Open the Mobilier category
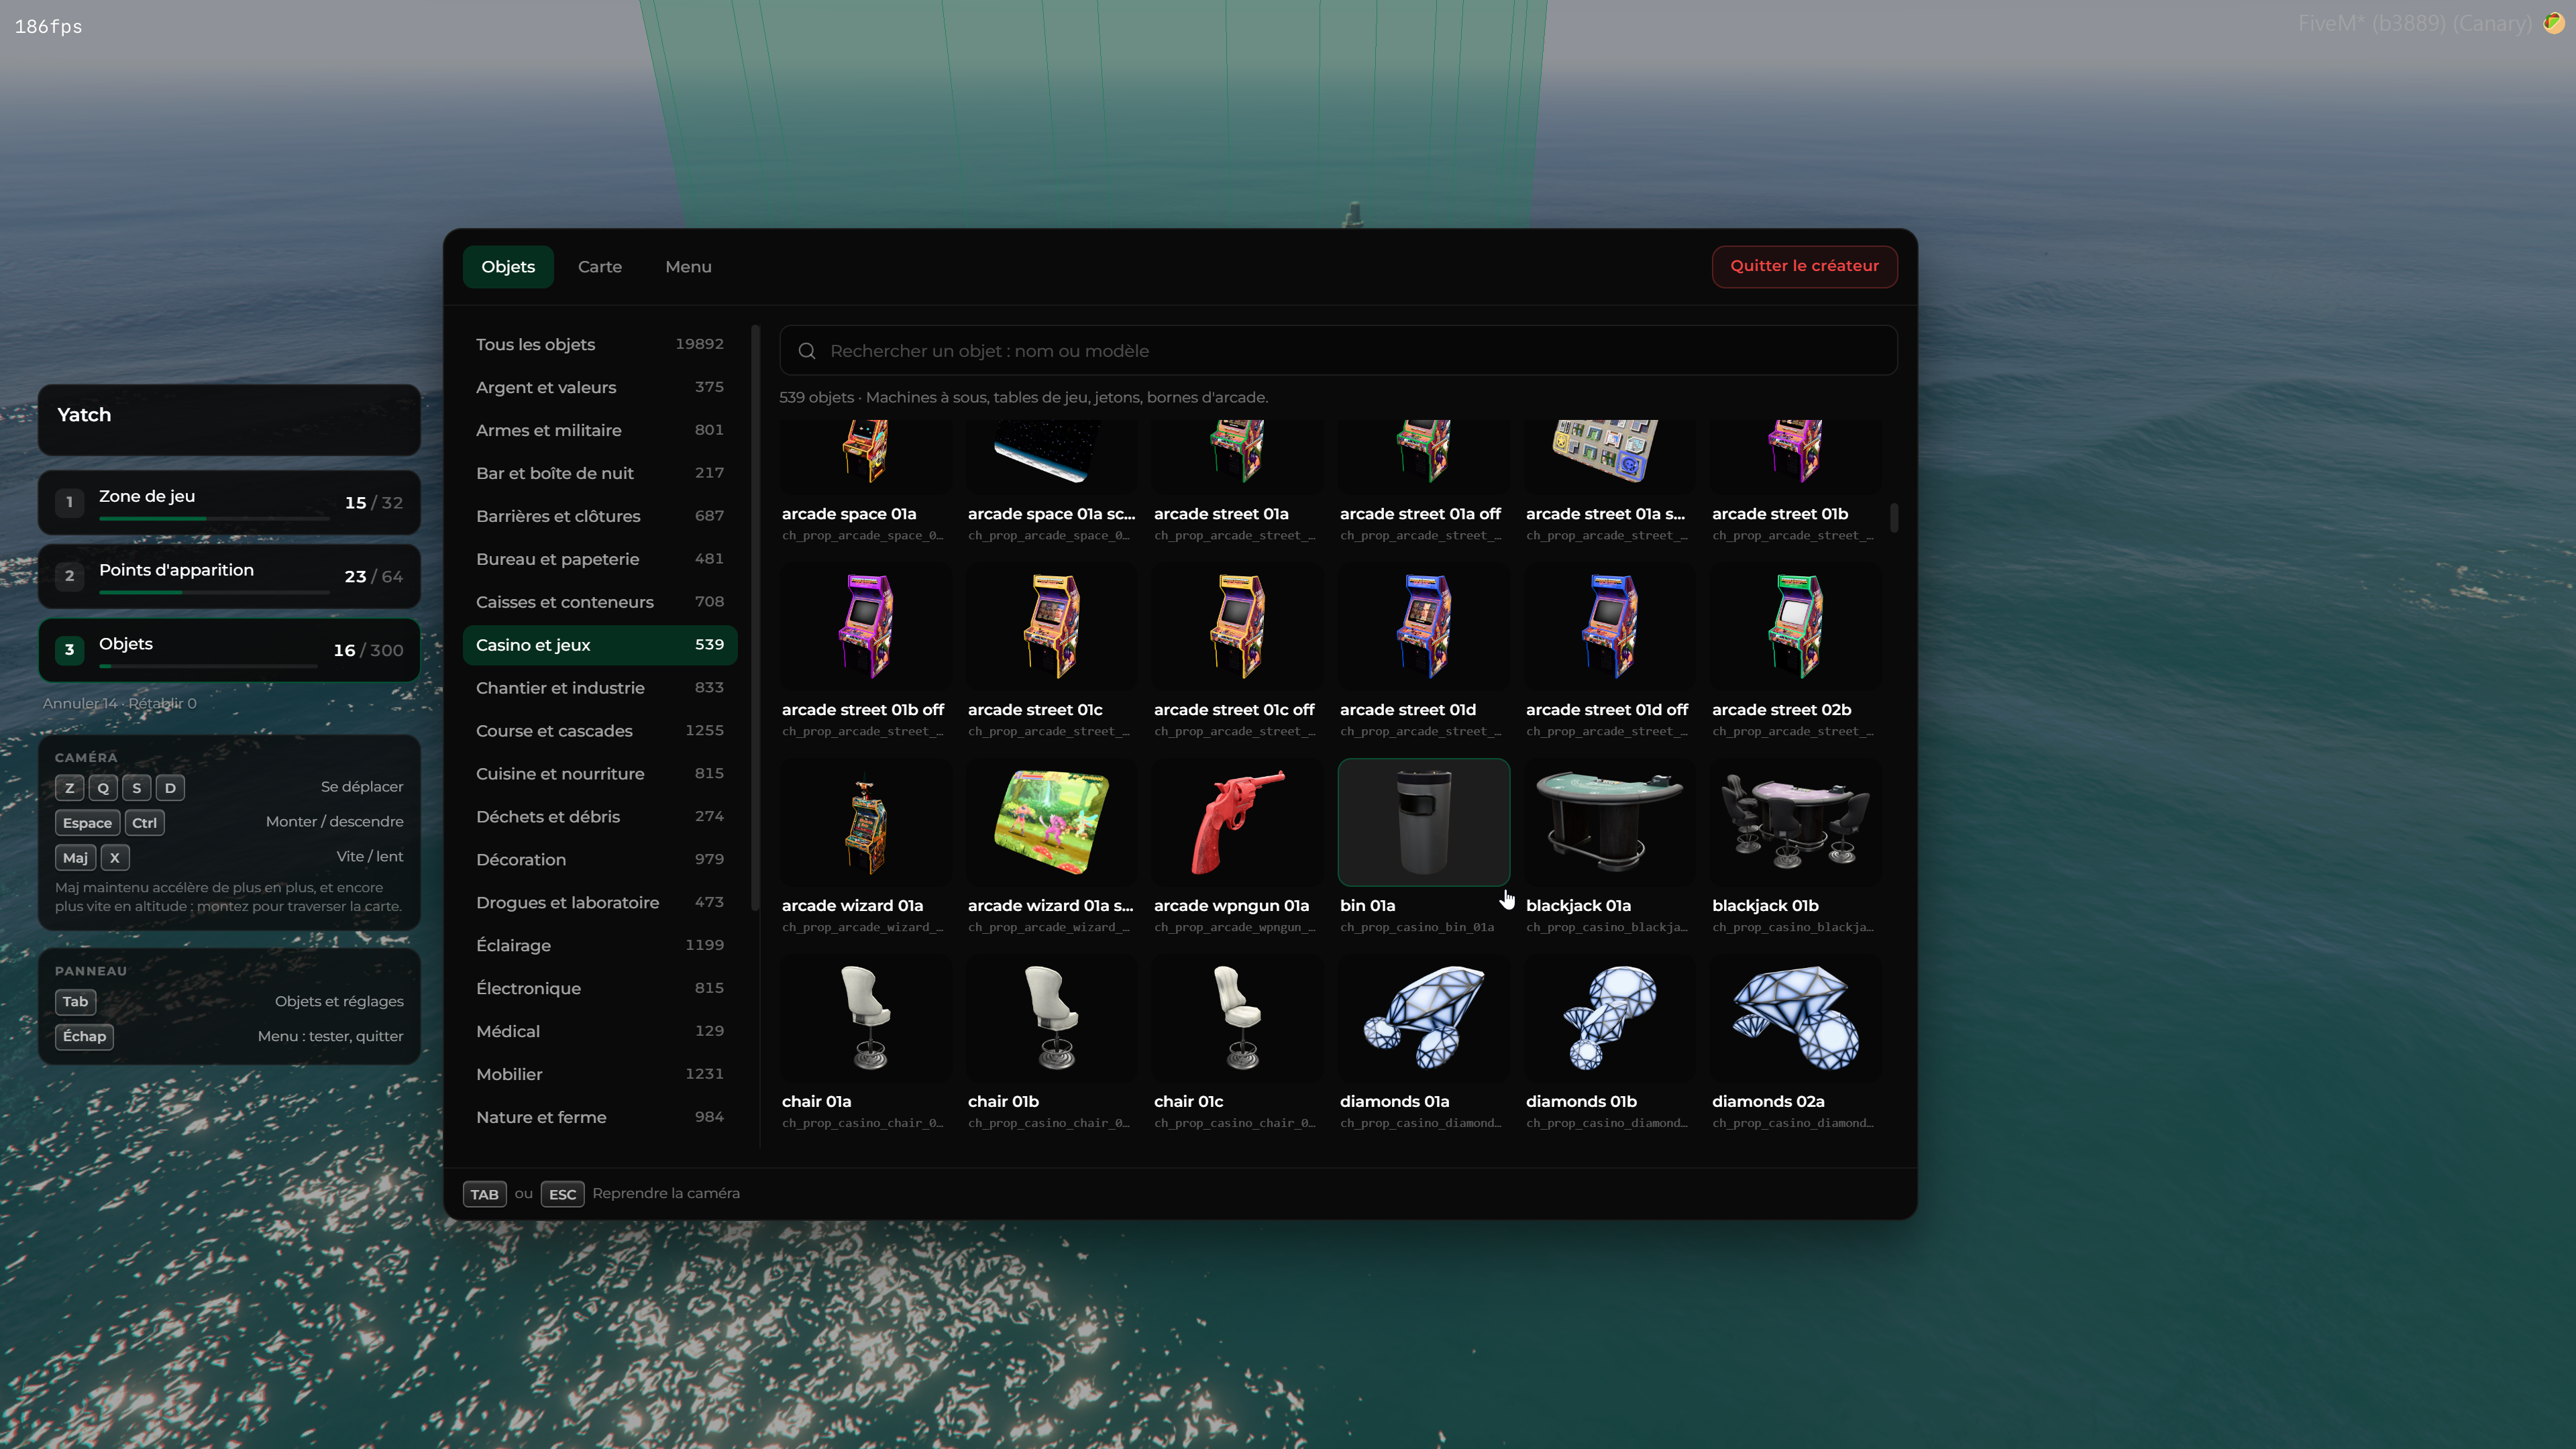Viewport: 2576px width, 1449px height. (x=599, y=1074)
